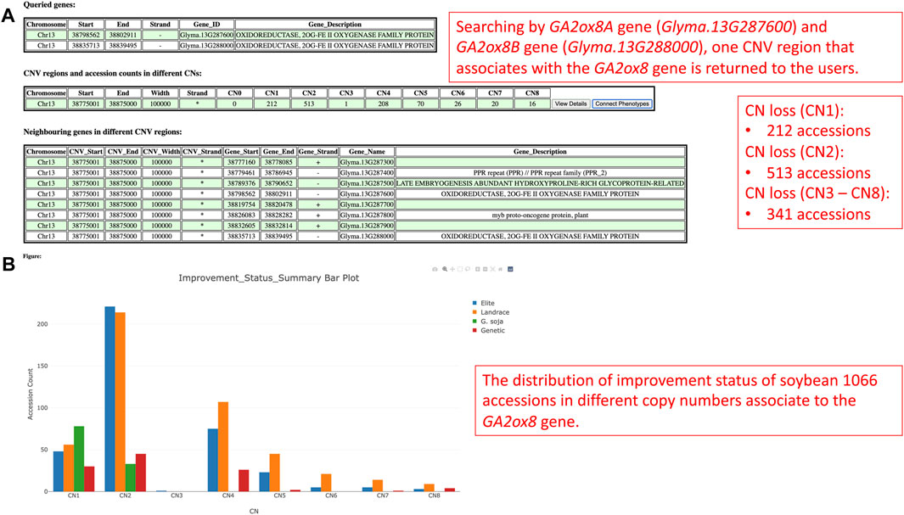Click the CN6 count cell showing 26

[x=458, y=104]
